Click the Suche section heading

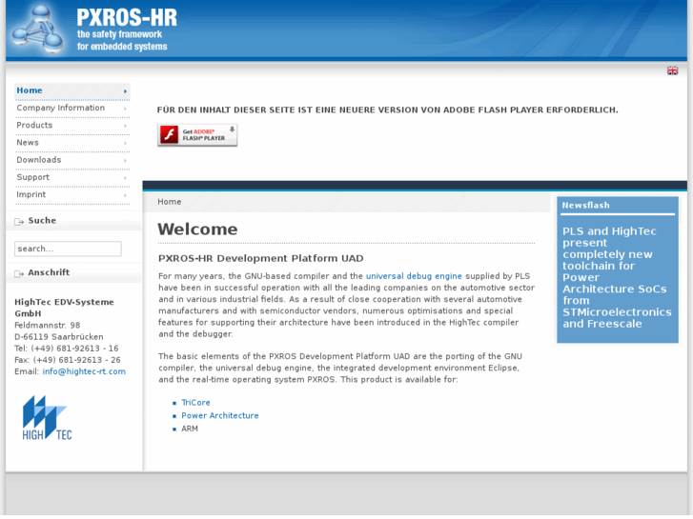[x=42, y=220]
